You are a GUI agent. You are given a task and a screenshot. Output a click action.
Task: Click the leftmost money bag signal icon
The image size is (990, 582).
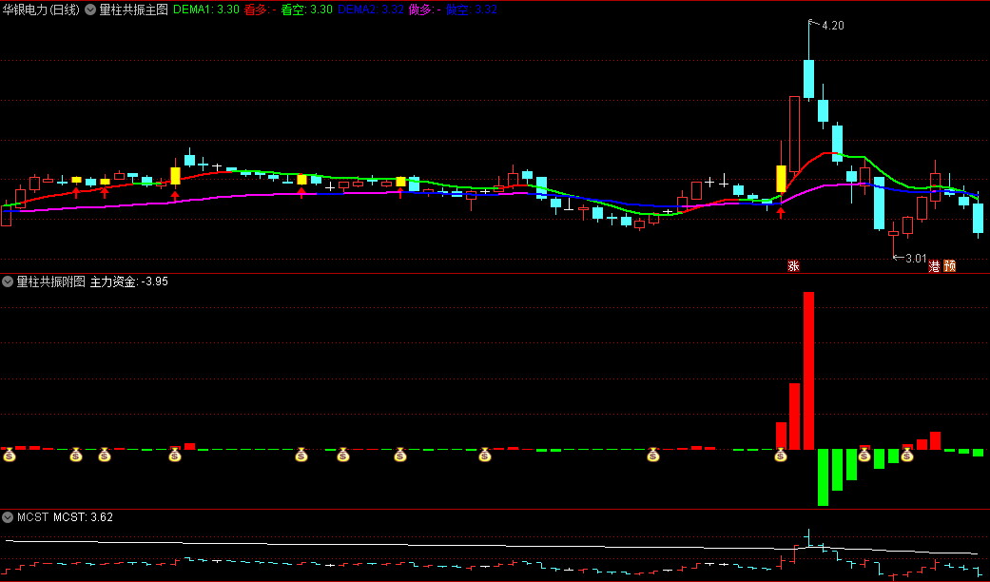[x=10, y=455]
